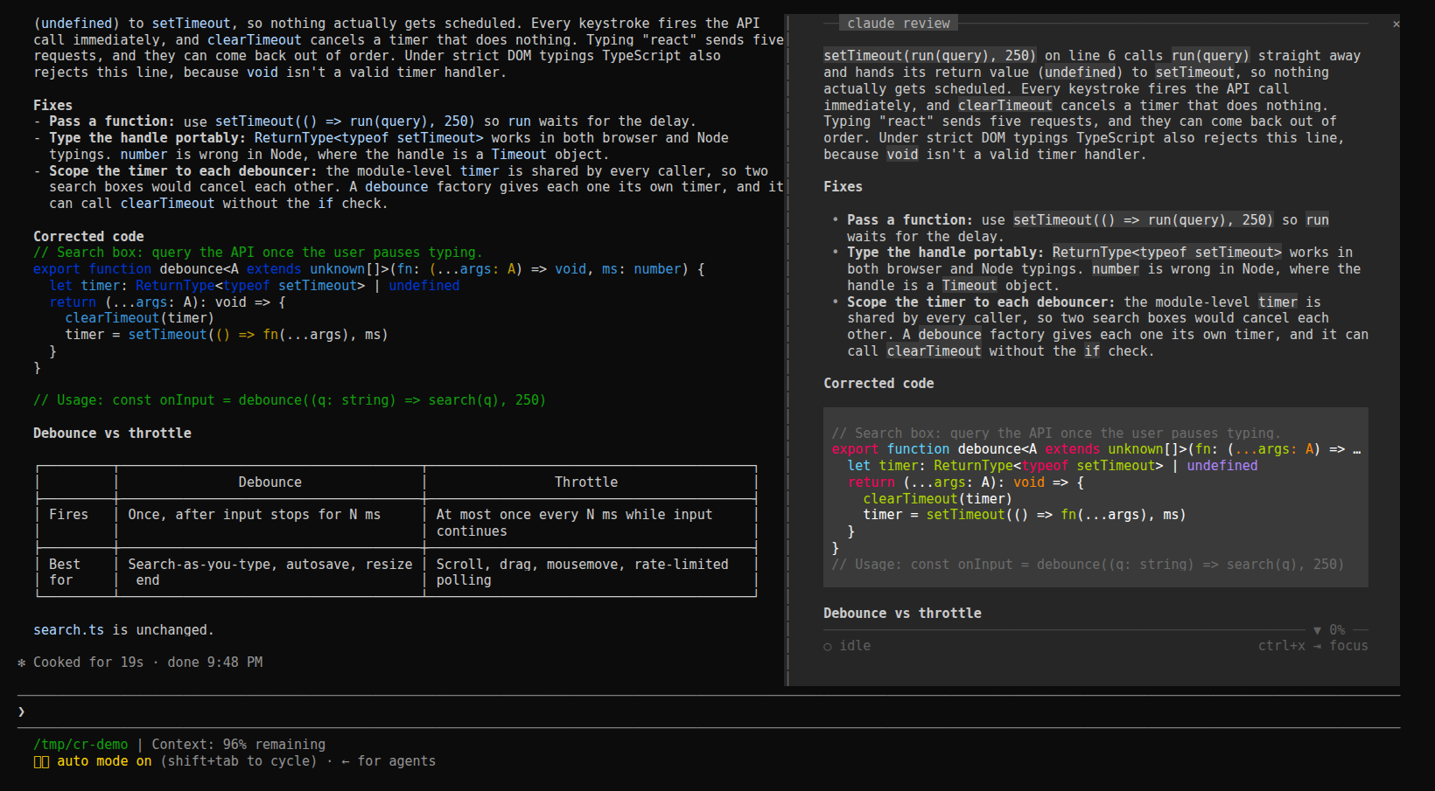This screenshot has width=1435, height=791.
Task: Click left pane "Corrected code" heading
Action: (88, 237)
